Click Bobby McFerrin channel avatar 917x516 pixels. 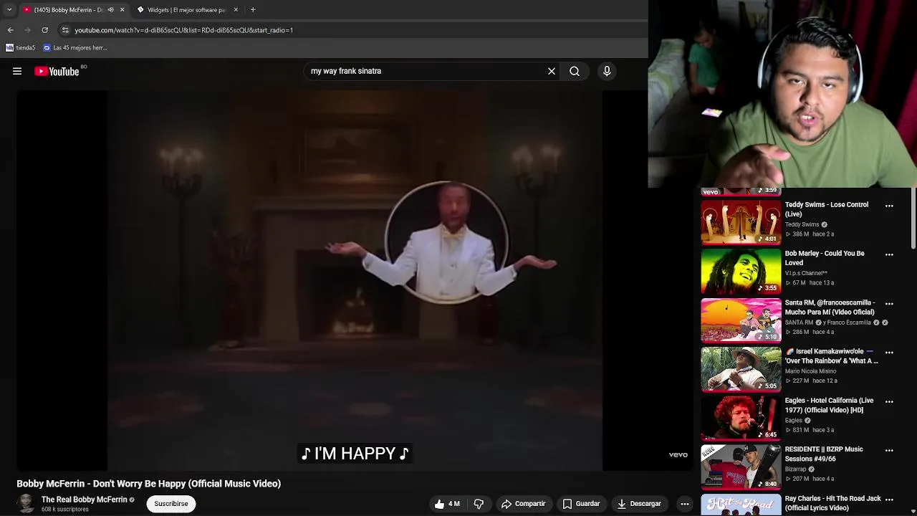tap(26, 504)
